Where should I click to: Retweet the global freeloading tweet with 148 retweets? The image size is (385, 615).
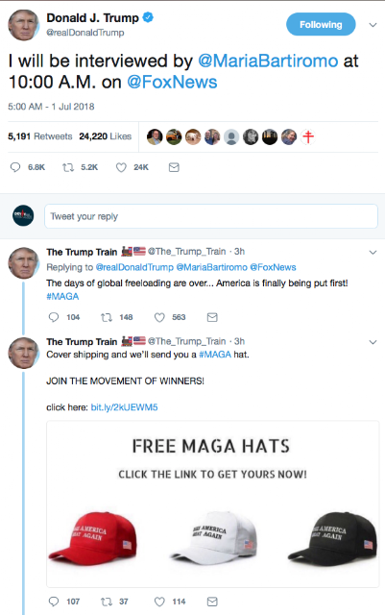[x=107, y=317]
